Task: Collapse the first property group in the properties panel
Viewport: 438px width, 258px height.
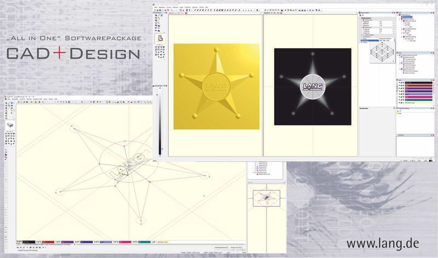Action: pos(362,20)
